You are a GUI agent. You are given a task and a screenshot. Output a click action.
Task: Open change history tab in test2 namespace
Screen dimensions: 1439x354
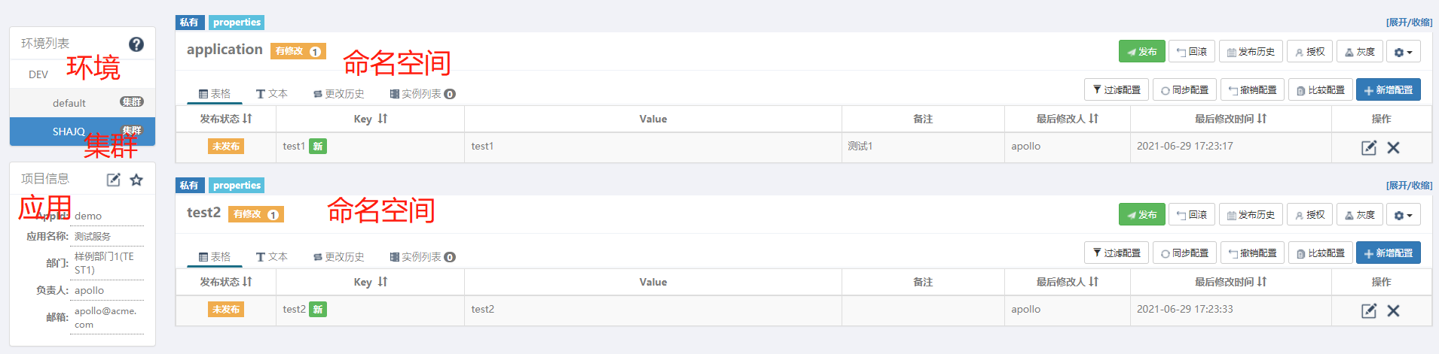click(x=339, y=257)
